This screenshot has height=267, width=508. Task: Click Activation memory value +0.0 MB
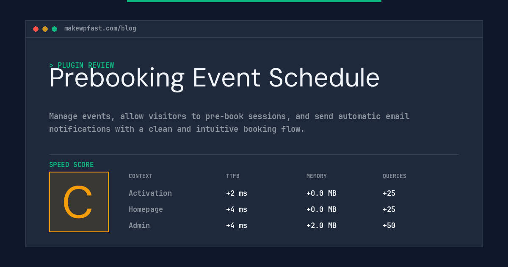[x=321, y=193]
